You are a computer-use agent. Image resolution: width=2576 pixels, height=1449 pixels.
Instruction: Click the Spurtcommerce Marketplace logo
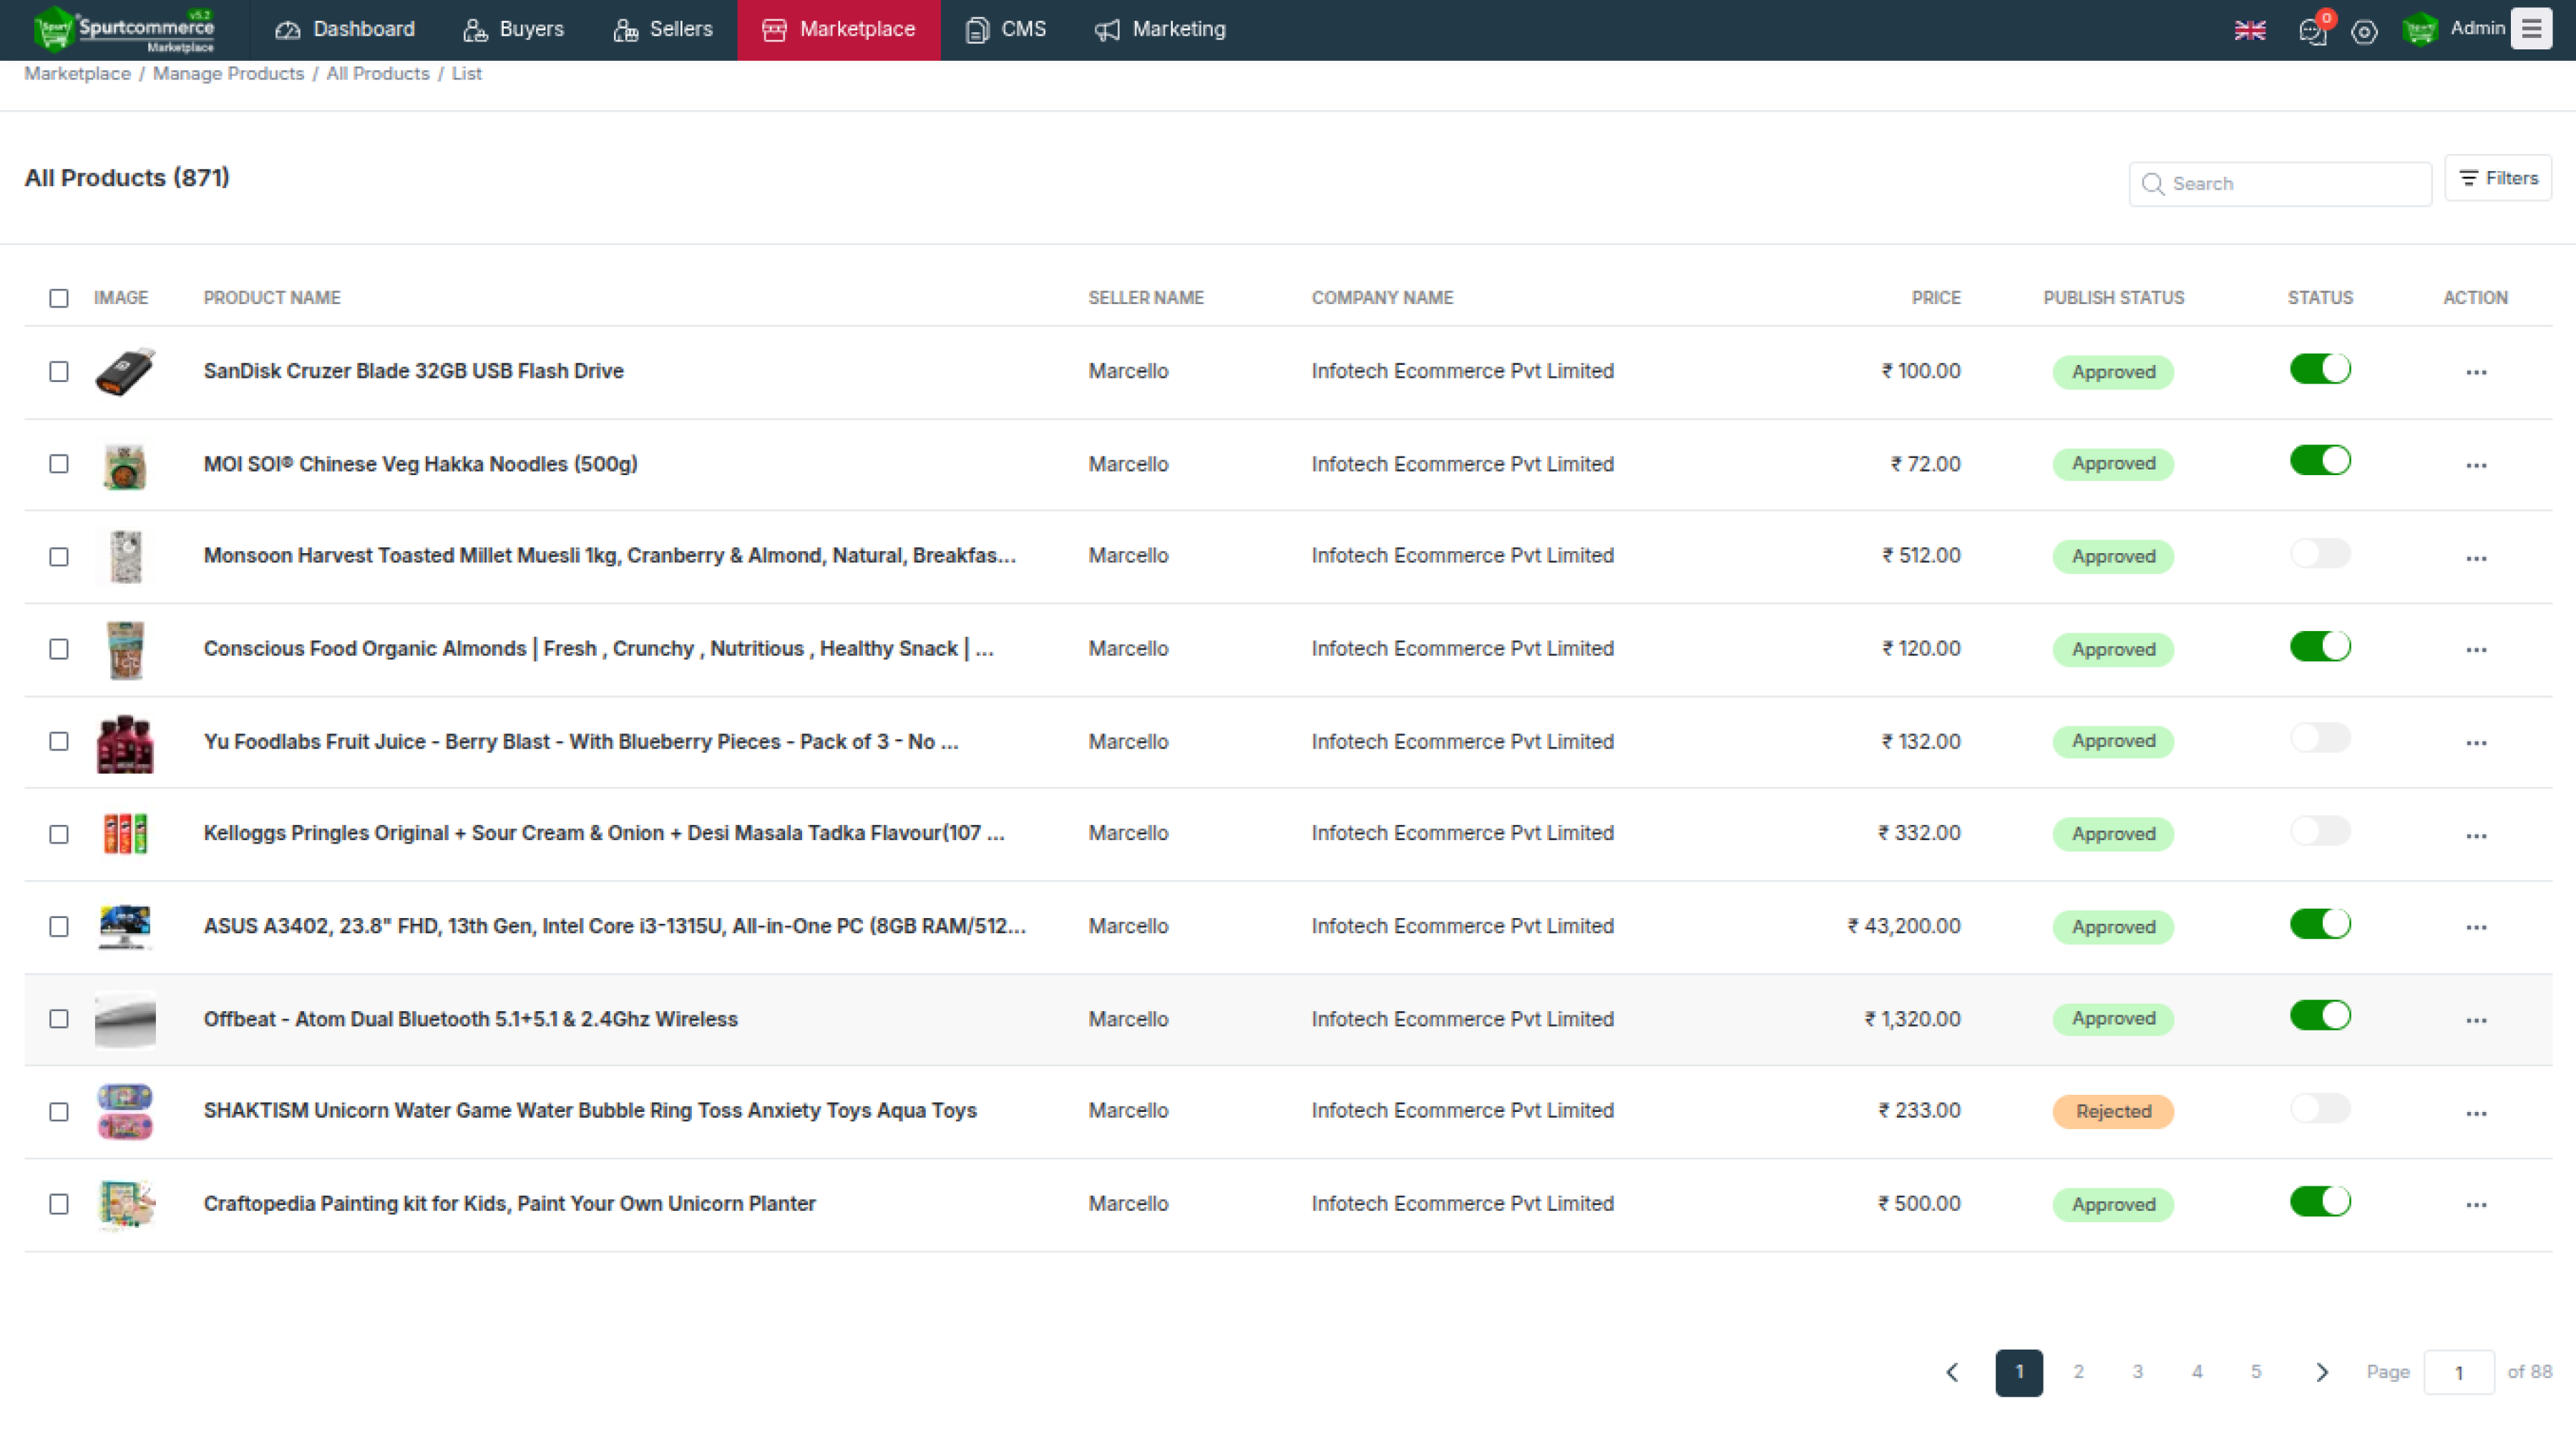click(x=124, y=29)
